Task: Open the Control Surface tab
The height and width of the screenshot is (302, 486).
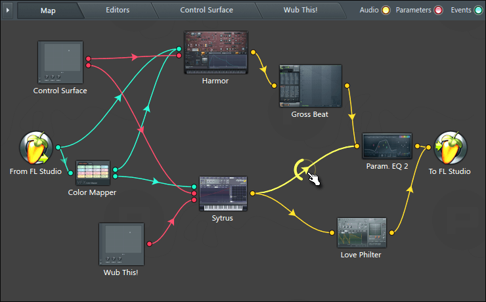Action: tap(206, 10)
